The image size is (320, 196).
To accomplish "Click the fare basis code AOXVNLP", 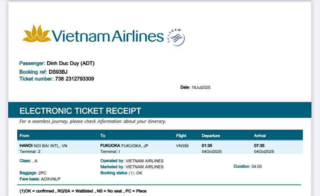I will click(51, 179).
